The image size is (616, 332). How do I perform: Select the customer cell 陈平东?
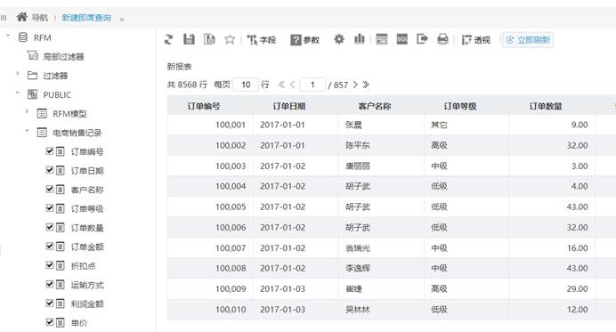381,145
